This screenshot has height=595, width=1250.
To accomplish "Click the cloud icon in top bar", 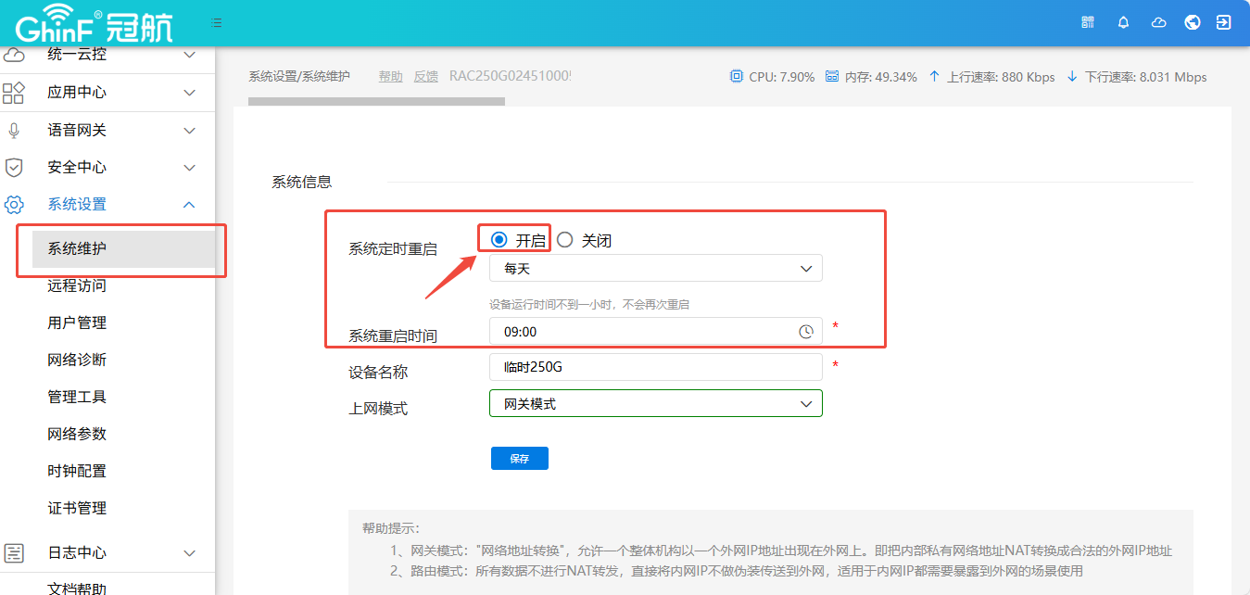I will pos(1158,22).
